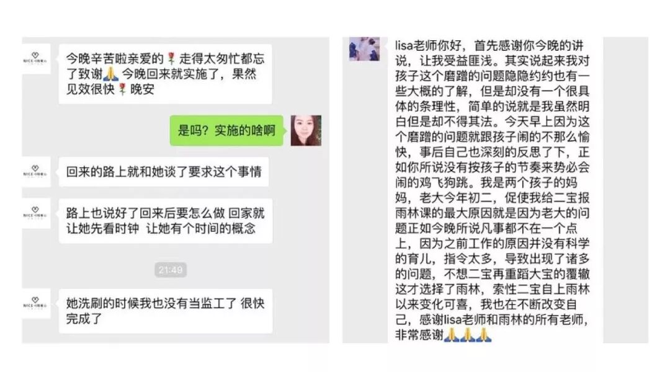This screenshot has width=670, height=372.
Task: Click the long 'lisa老师你好' message text
Action: 492,190
